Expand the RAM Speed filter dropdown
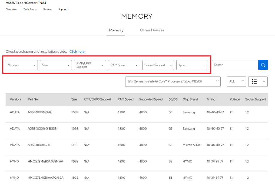 click(124, 65)
